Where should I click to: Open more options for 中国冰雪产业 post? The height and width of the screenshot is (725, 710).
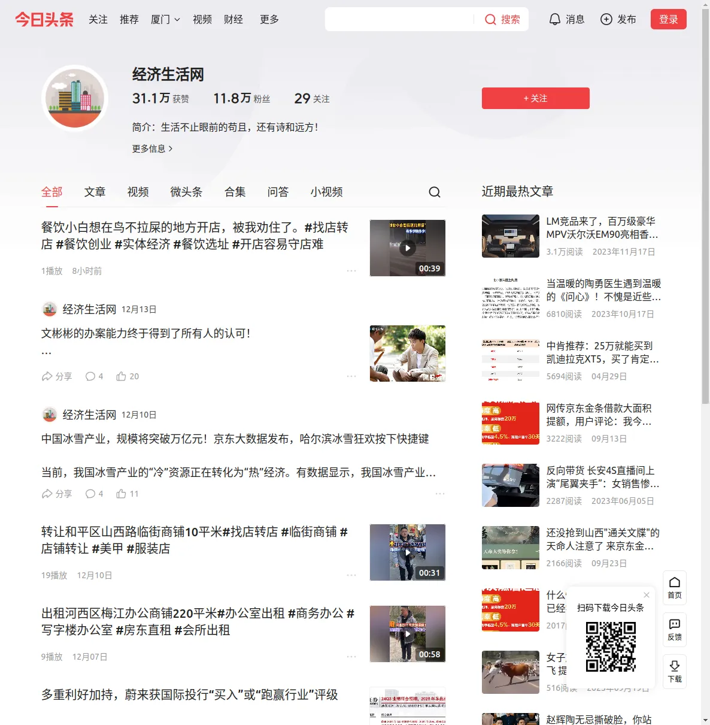click(440, 494)
